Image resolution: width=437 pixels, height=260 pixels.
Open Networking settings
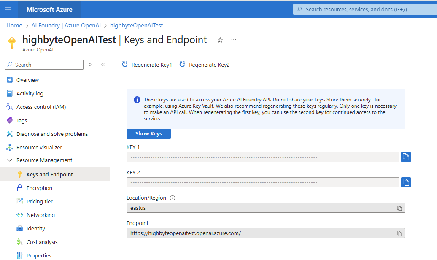[x=40, y=215]
